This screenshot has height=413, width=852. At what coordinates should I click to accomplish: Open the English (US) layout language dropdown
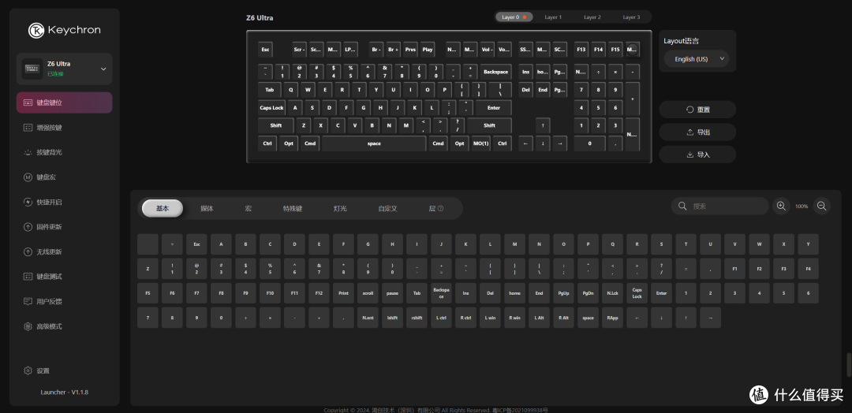pyautogui.click(x=697, y=58)
